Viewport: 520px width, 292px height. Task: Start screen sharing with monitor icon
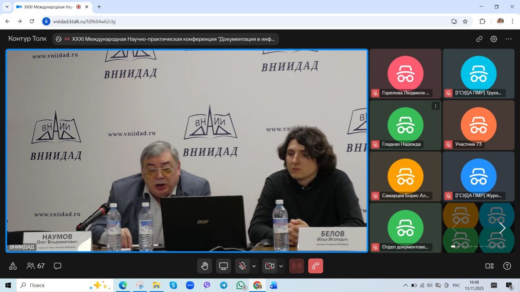(223, 266)
